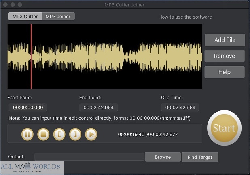Click the red playhead line in the waveform
The height and width of the screenshot is (175, 250).
[x=31, y=56]
